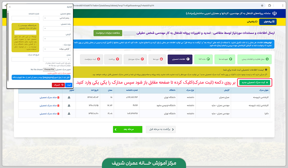Switch to the دوره ها tab
This screenshot has width=288, height=168.
(x=158, y=59)
